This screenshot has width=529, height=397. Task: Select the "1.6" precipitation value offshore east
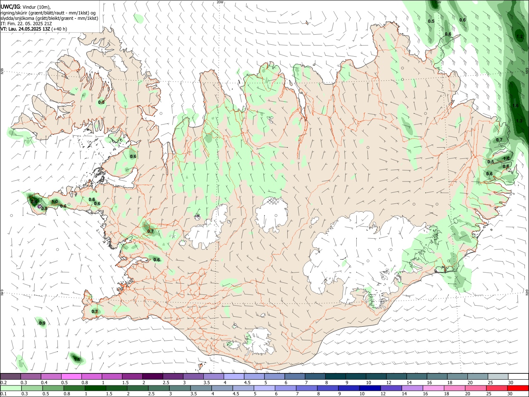515,106
